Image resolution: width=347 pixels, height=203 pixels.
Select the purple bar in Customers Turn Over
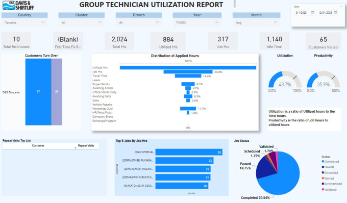(x=57, y=92)
